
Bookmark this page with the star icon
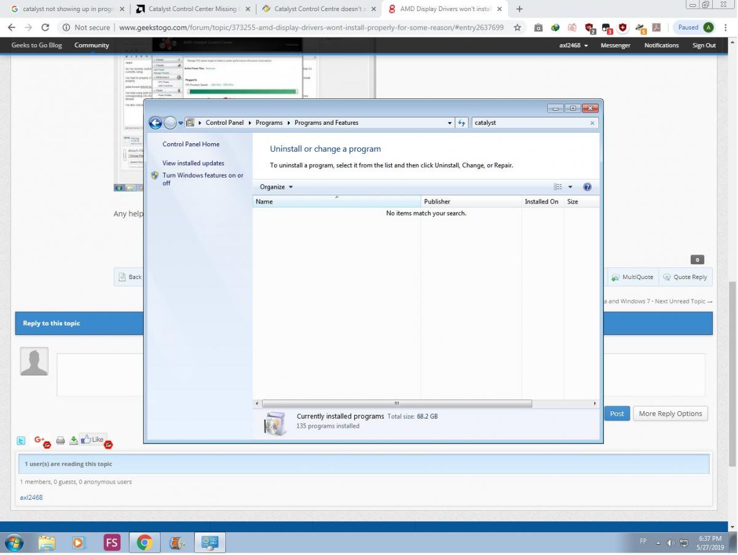pos(517,27)
